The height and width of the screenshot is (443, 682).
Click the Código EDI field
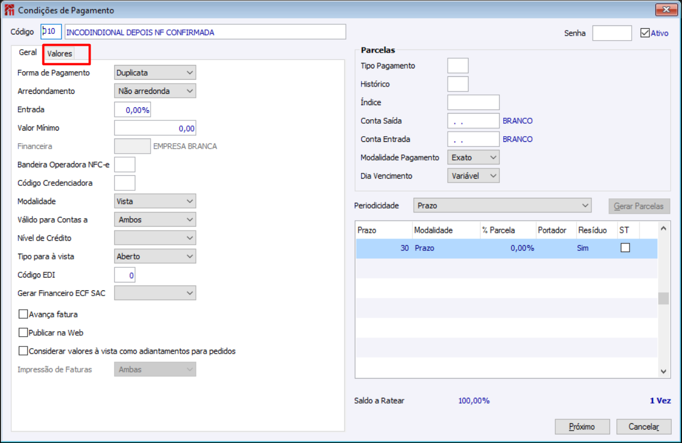pos(125,275)
